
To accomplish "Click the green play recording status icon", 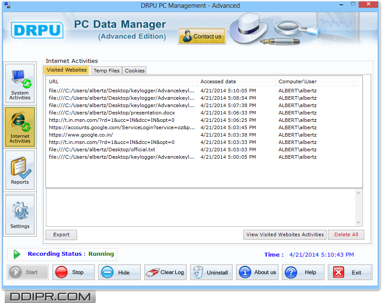I will click(16, 254).
